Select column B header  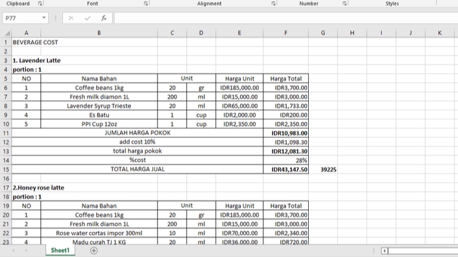(99, 33)
